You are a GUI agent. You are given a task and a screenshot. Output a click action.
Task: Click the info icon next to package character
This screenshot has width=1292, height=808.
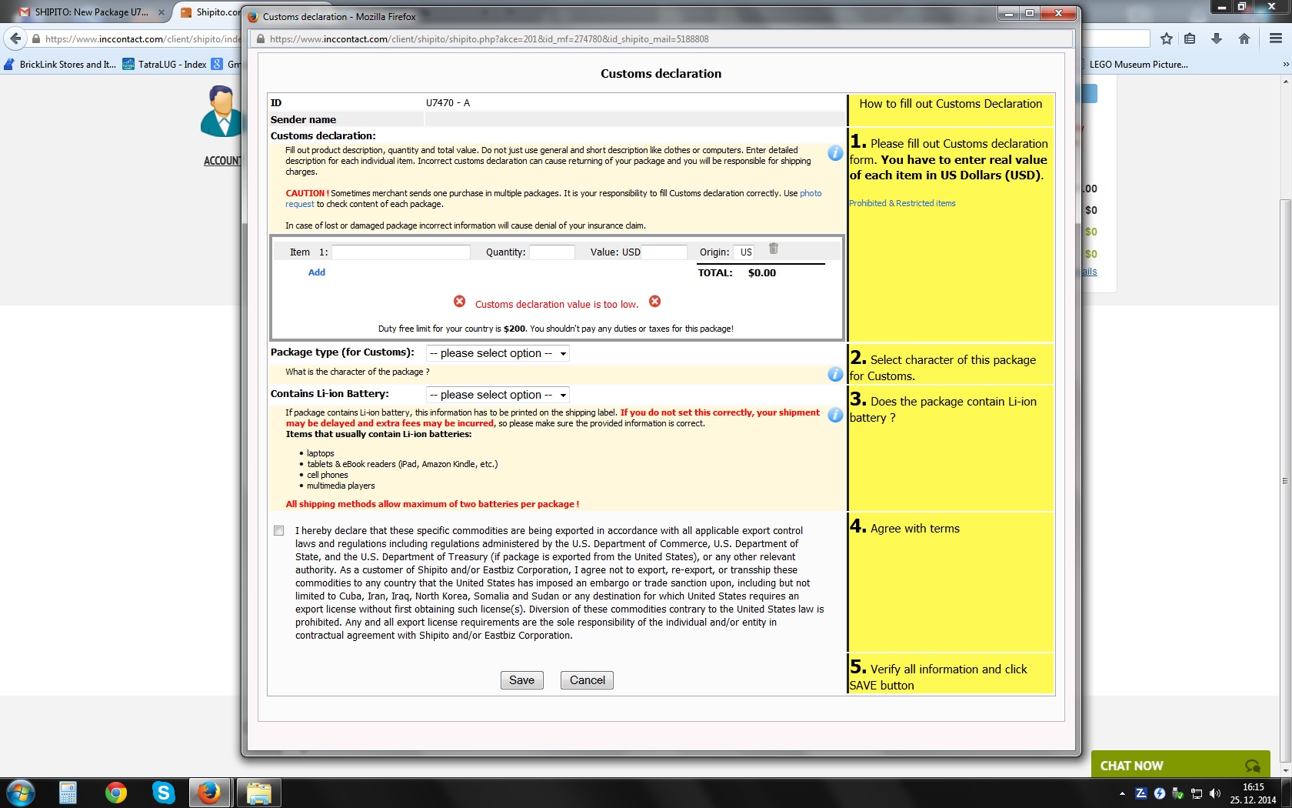835,374
